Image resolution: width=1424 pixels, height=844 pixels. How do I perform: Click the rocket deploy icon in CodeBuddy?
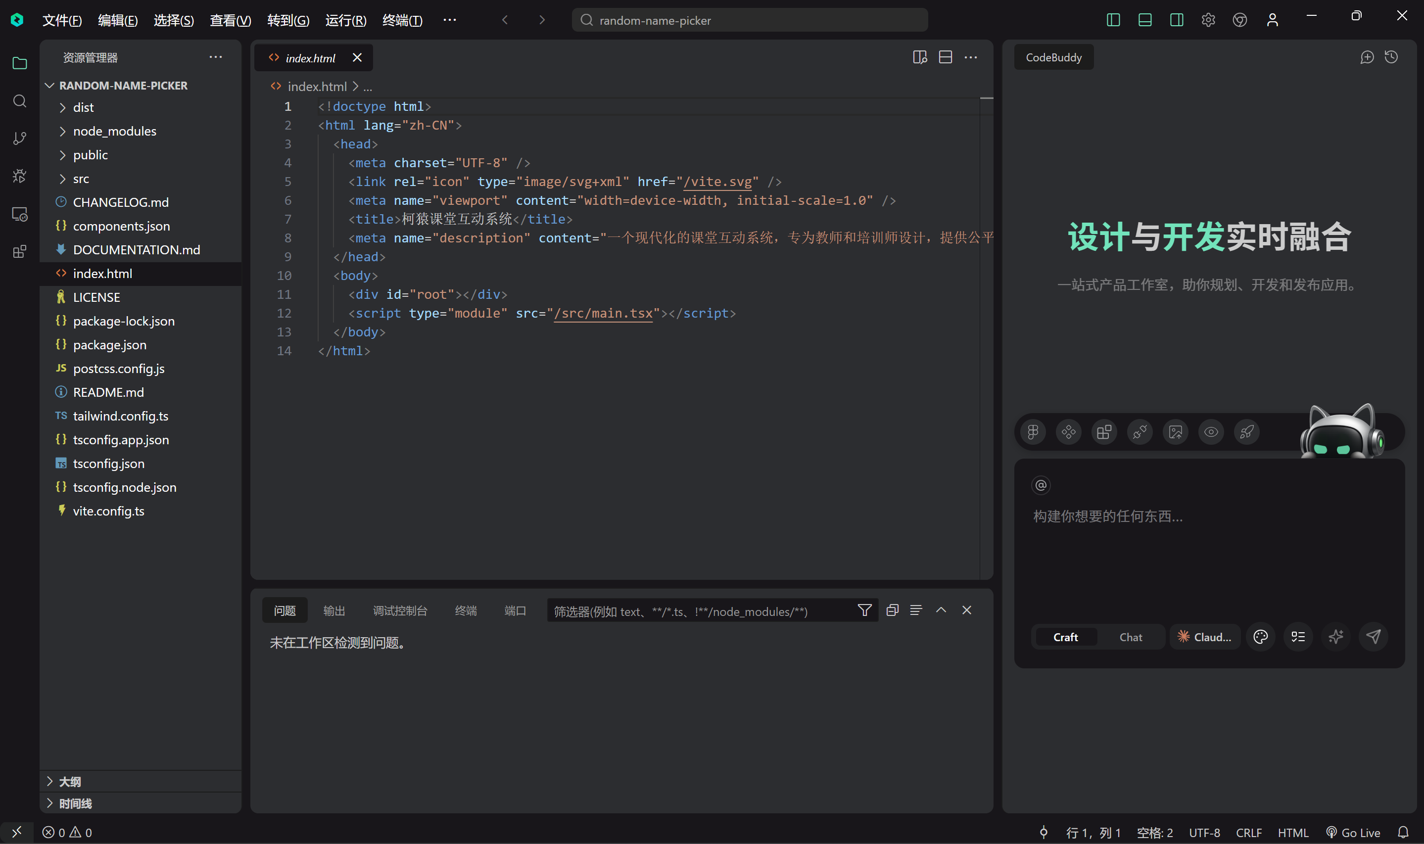point(1246,432)
